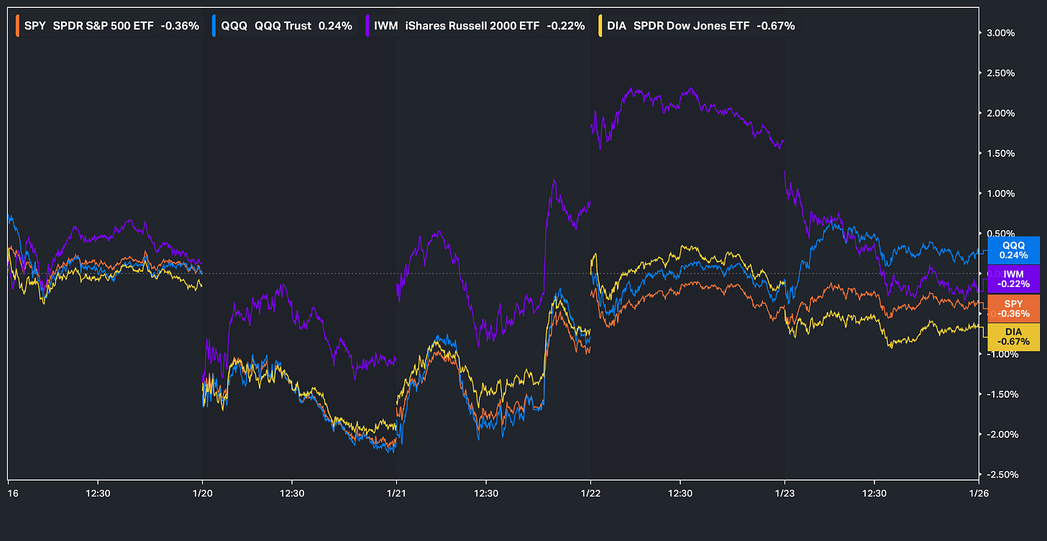Click the SPY -0.36% value in the legend
Viewport: 1047px width, 541px height.
pos(180,26)
